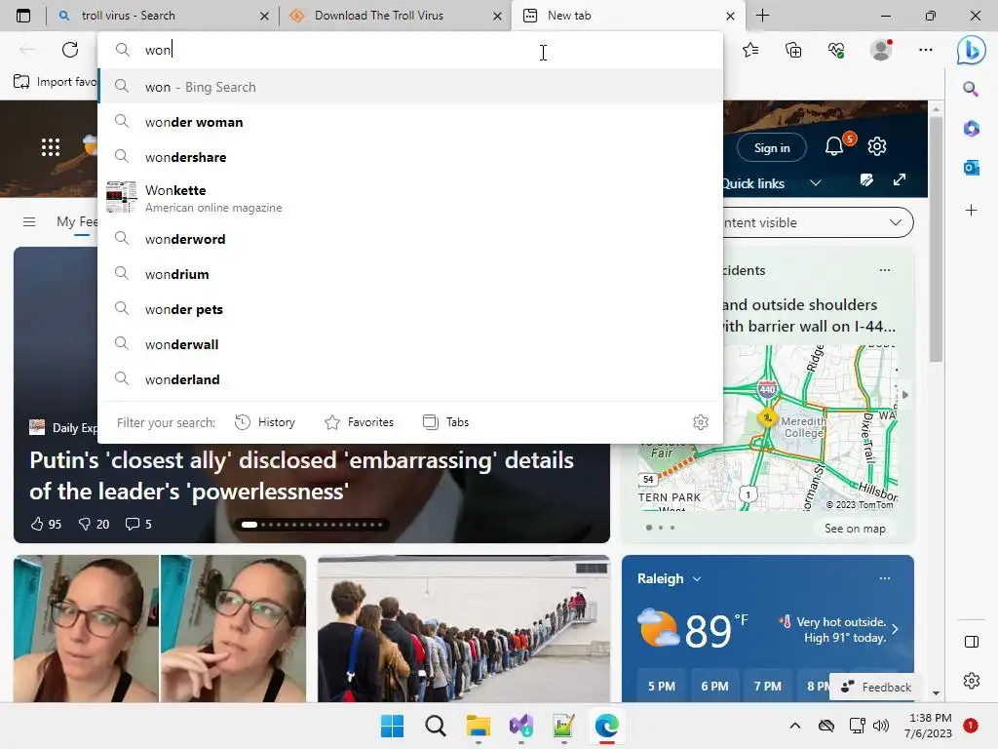Open the Windows Start button

pos(392,726)
